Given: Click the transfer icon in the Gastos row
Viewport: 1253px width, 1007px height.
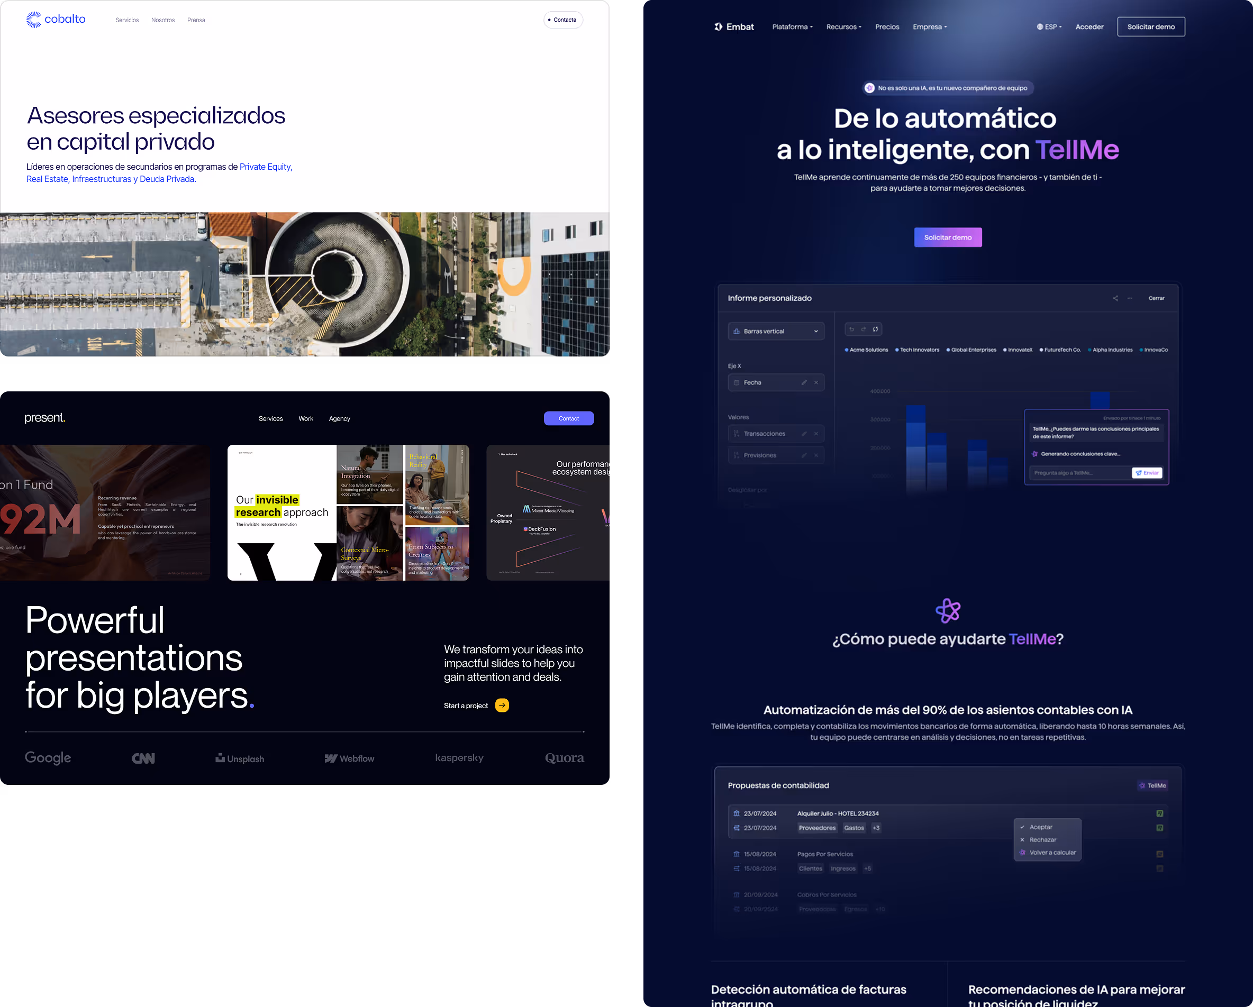Looking at the screenshot, I should (737, 828).
